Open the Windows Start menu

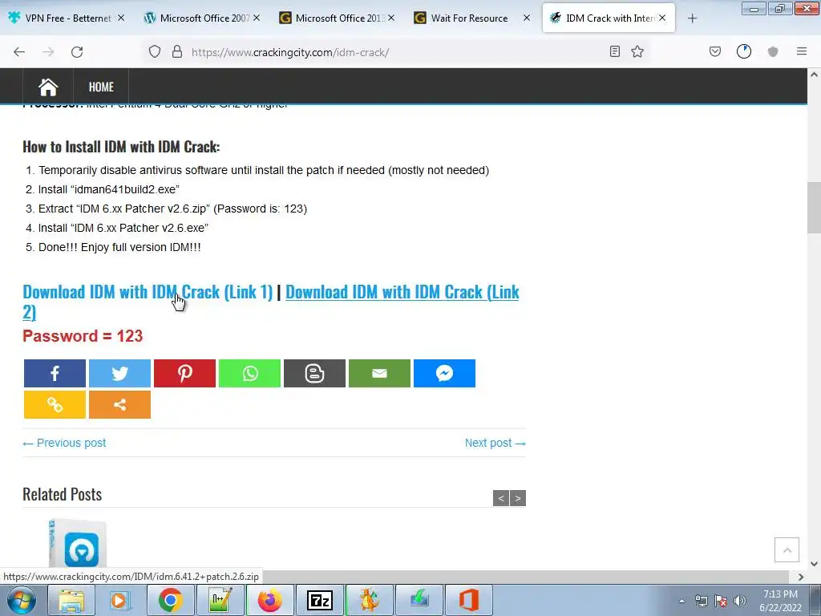click(22, 600)
